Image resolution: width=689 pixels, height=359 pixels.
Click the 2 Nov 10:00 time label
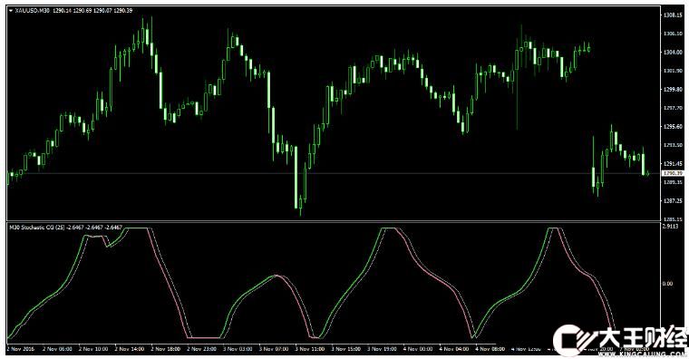(x=93, y=349)
